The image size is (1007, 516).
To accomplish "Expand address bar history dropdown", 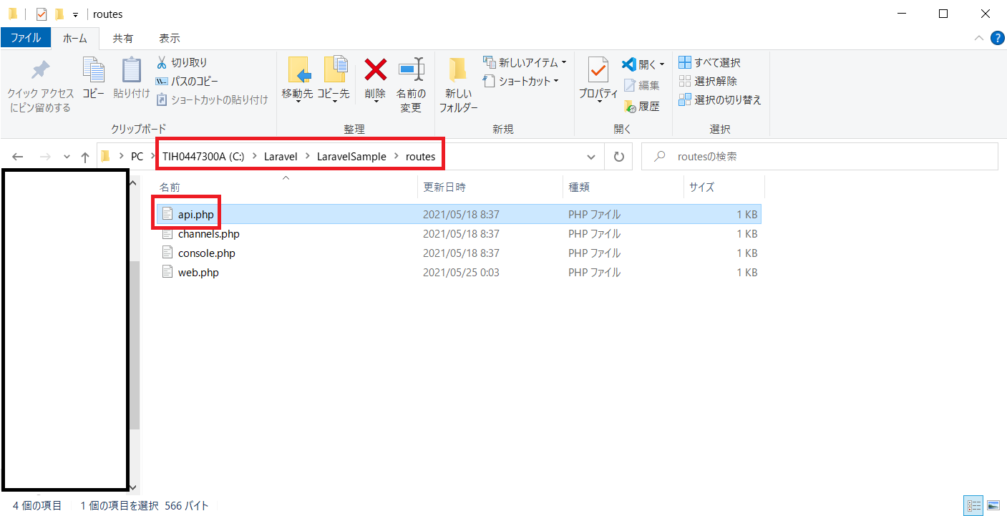I will point(591,157).
